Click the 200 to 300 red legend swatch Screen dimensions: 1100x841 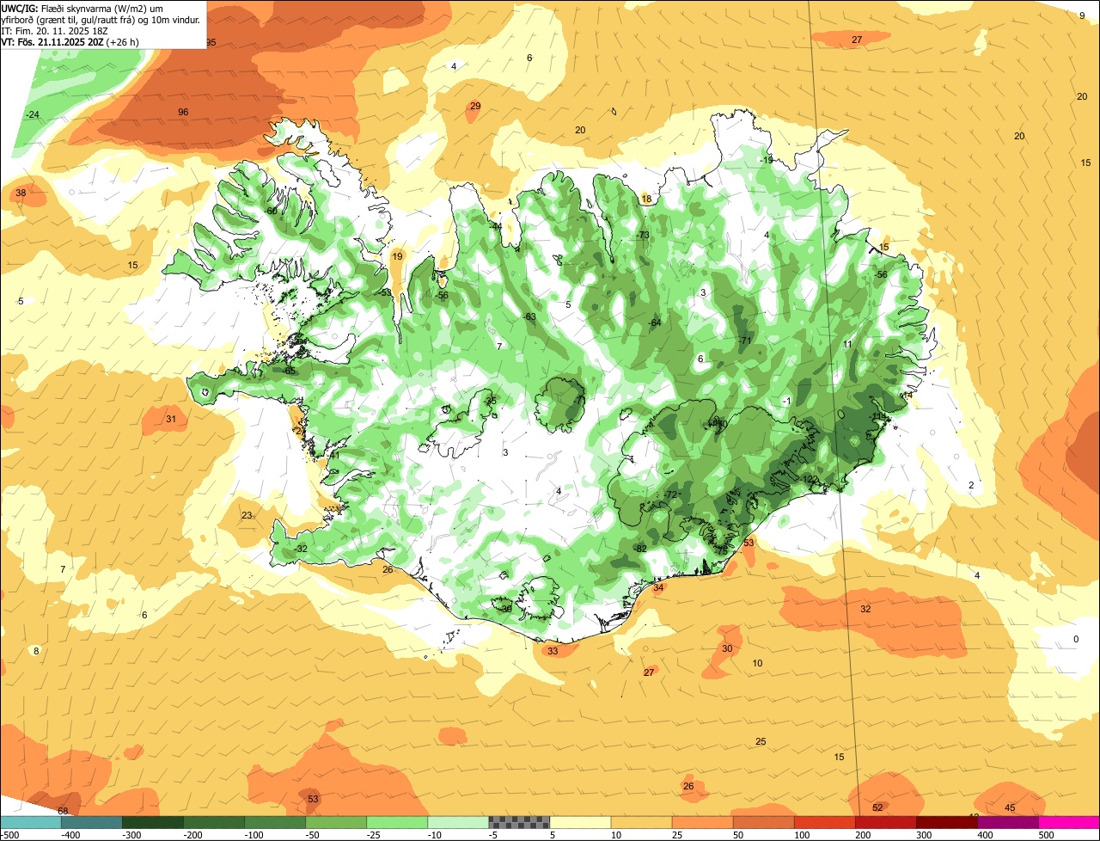(x=885, y=822)
